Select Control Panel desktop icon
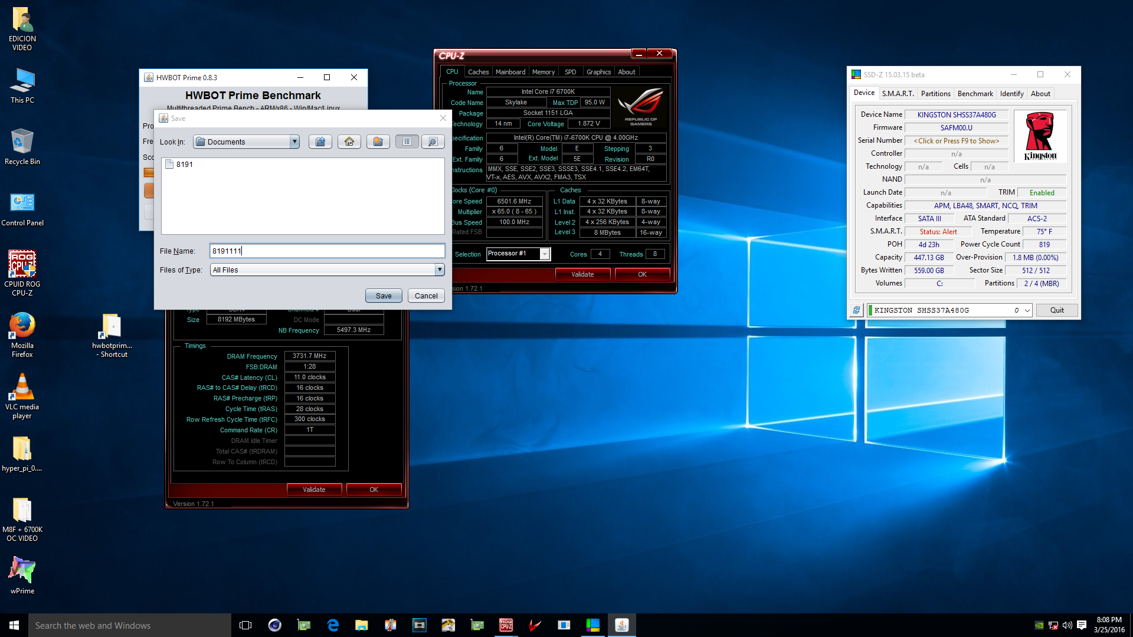 (22, 209)
